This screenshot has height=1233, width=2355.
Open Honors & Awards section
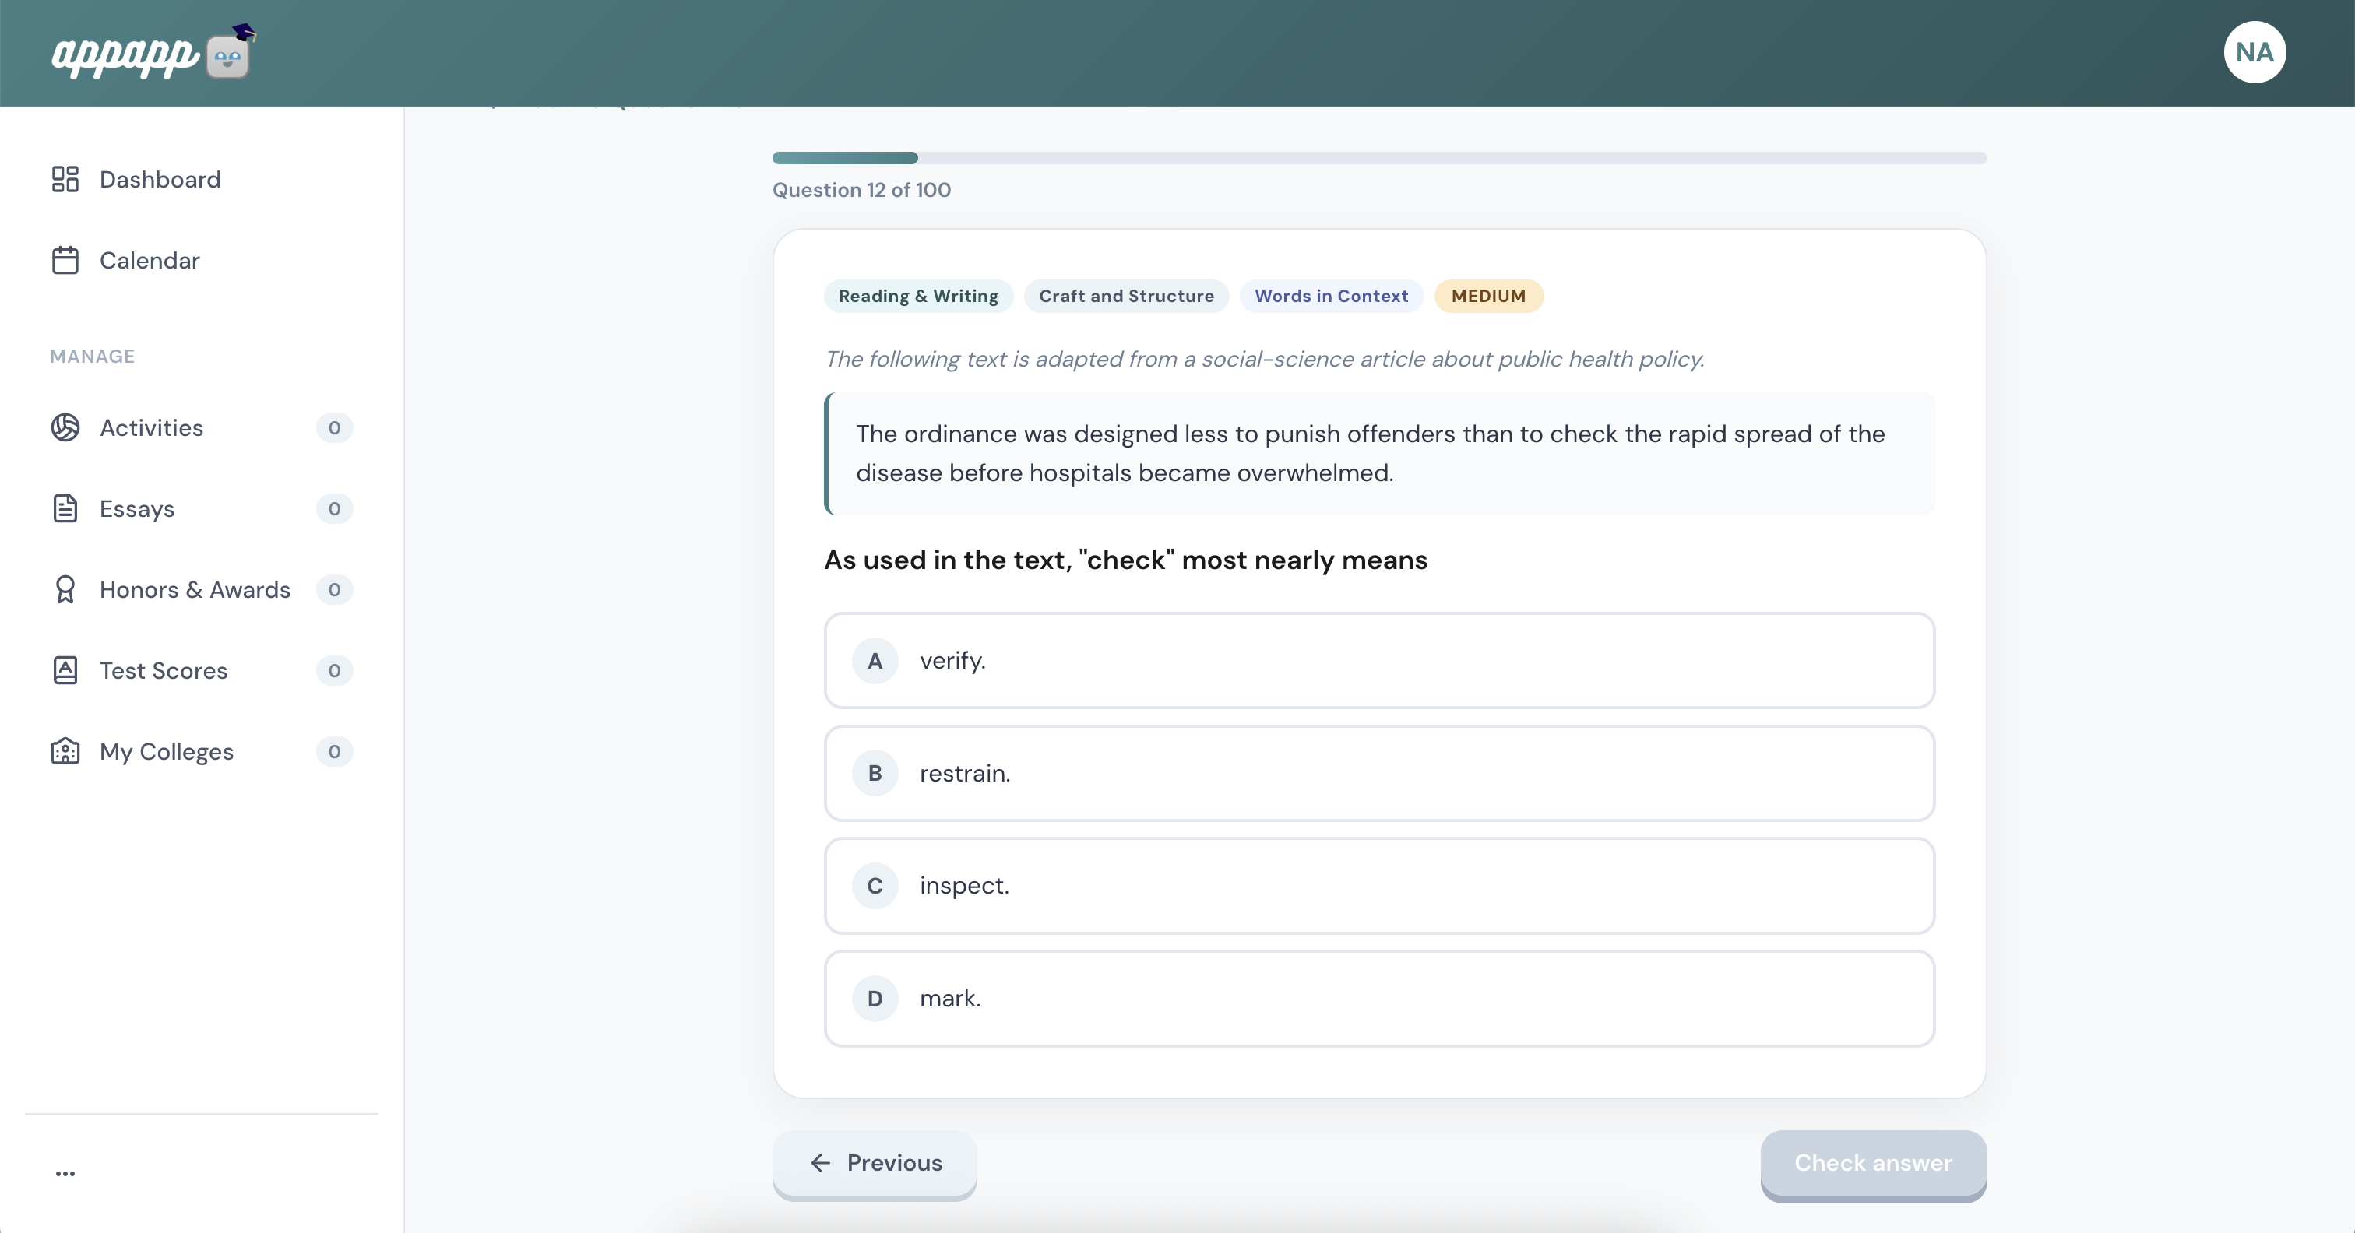click(x=201, y=589)
